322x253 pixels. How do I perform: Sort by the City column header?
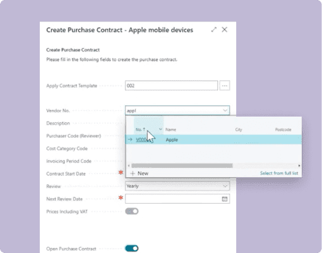[x=239, y=129]
